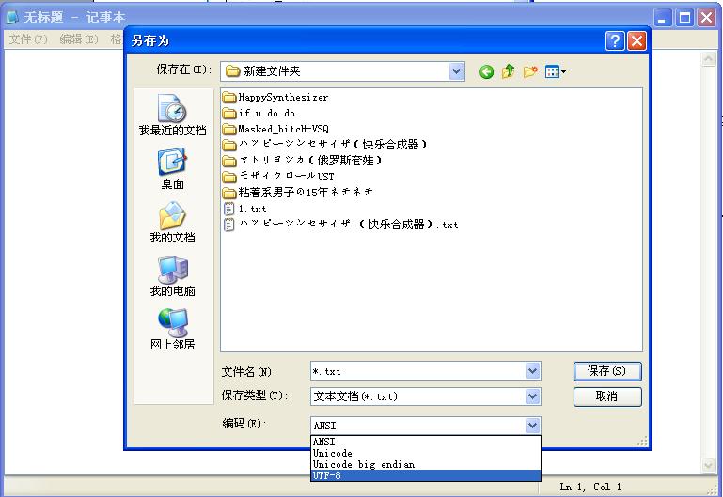Click Notepad's vertical scrollbar up arrow

pos(708,59)
